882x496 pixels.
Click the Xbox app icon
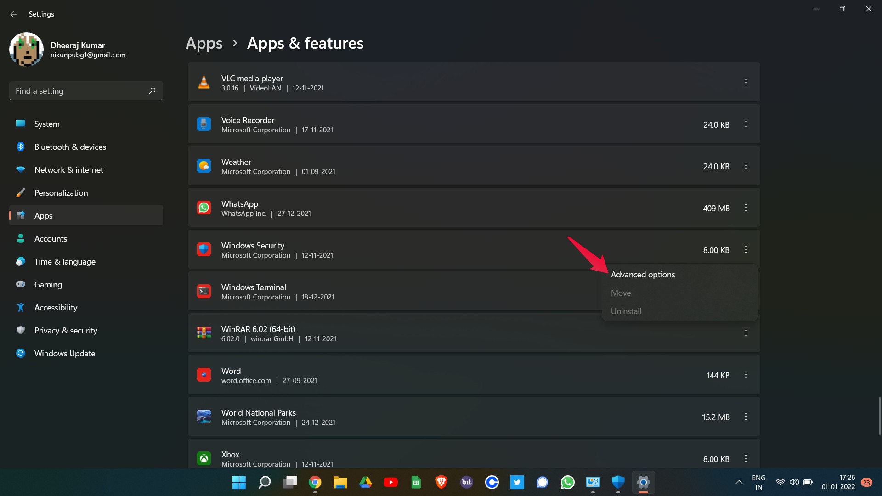(204, 458)
